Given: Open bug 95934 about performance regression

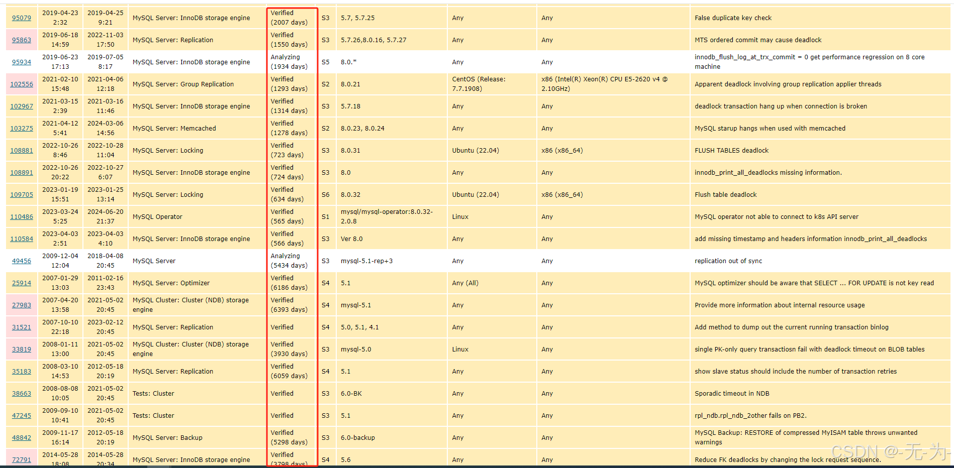Looking at the screenshot, I should point(22,62).
